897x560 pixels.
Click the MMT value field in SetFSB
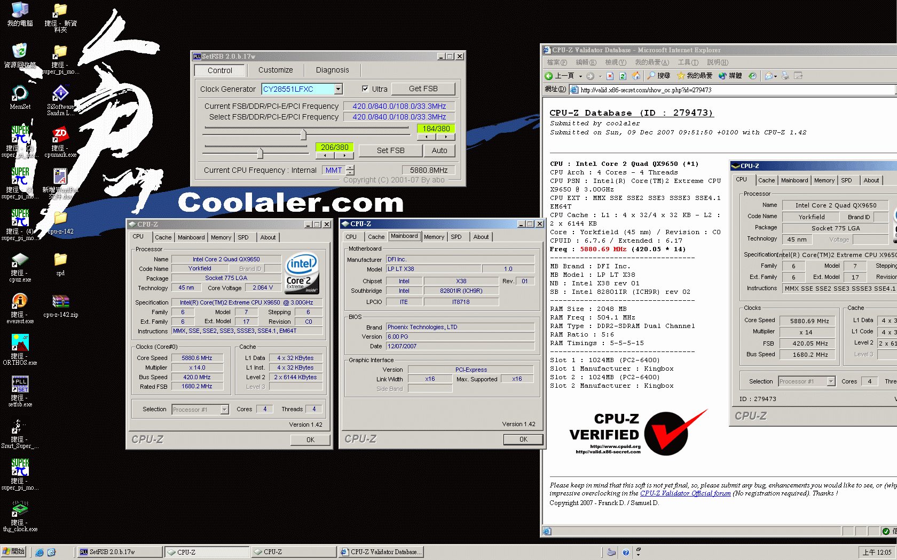tap(334, 170)
